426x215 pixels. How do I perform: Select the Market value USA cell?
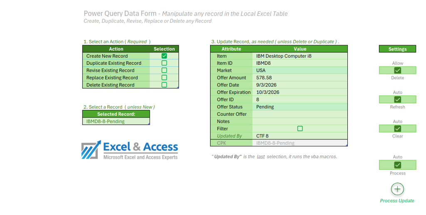pos(300,70)
